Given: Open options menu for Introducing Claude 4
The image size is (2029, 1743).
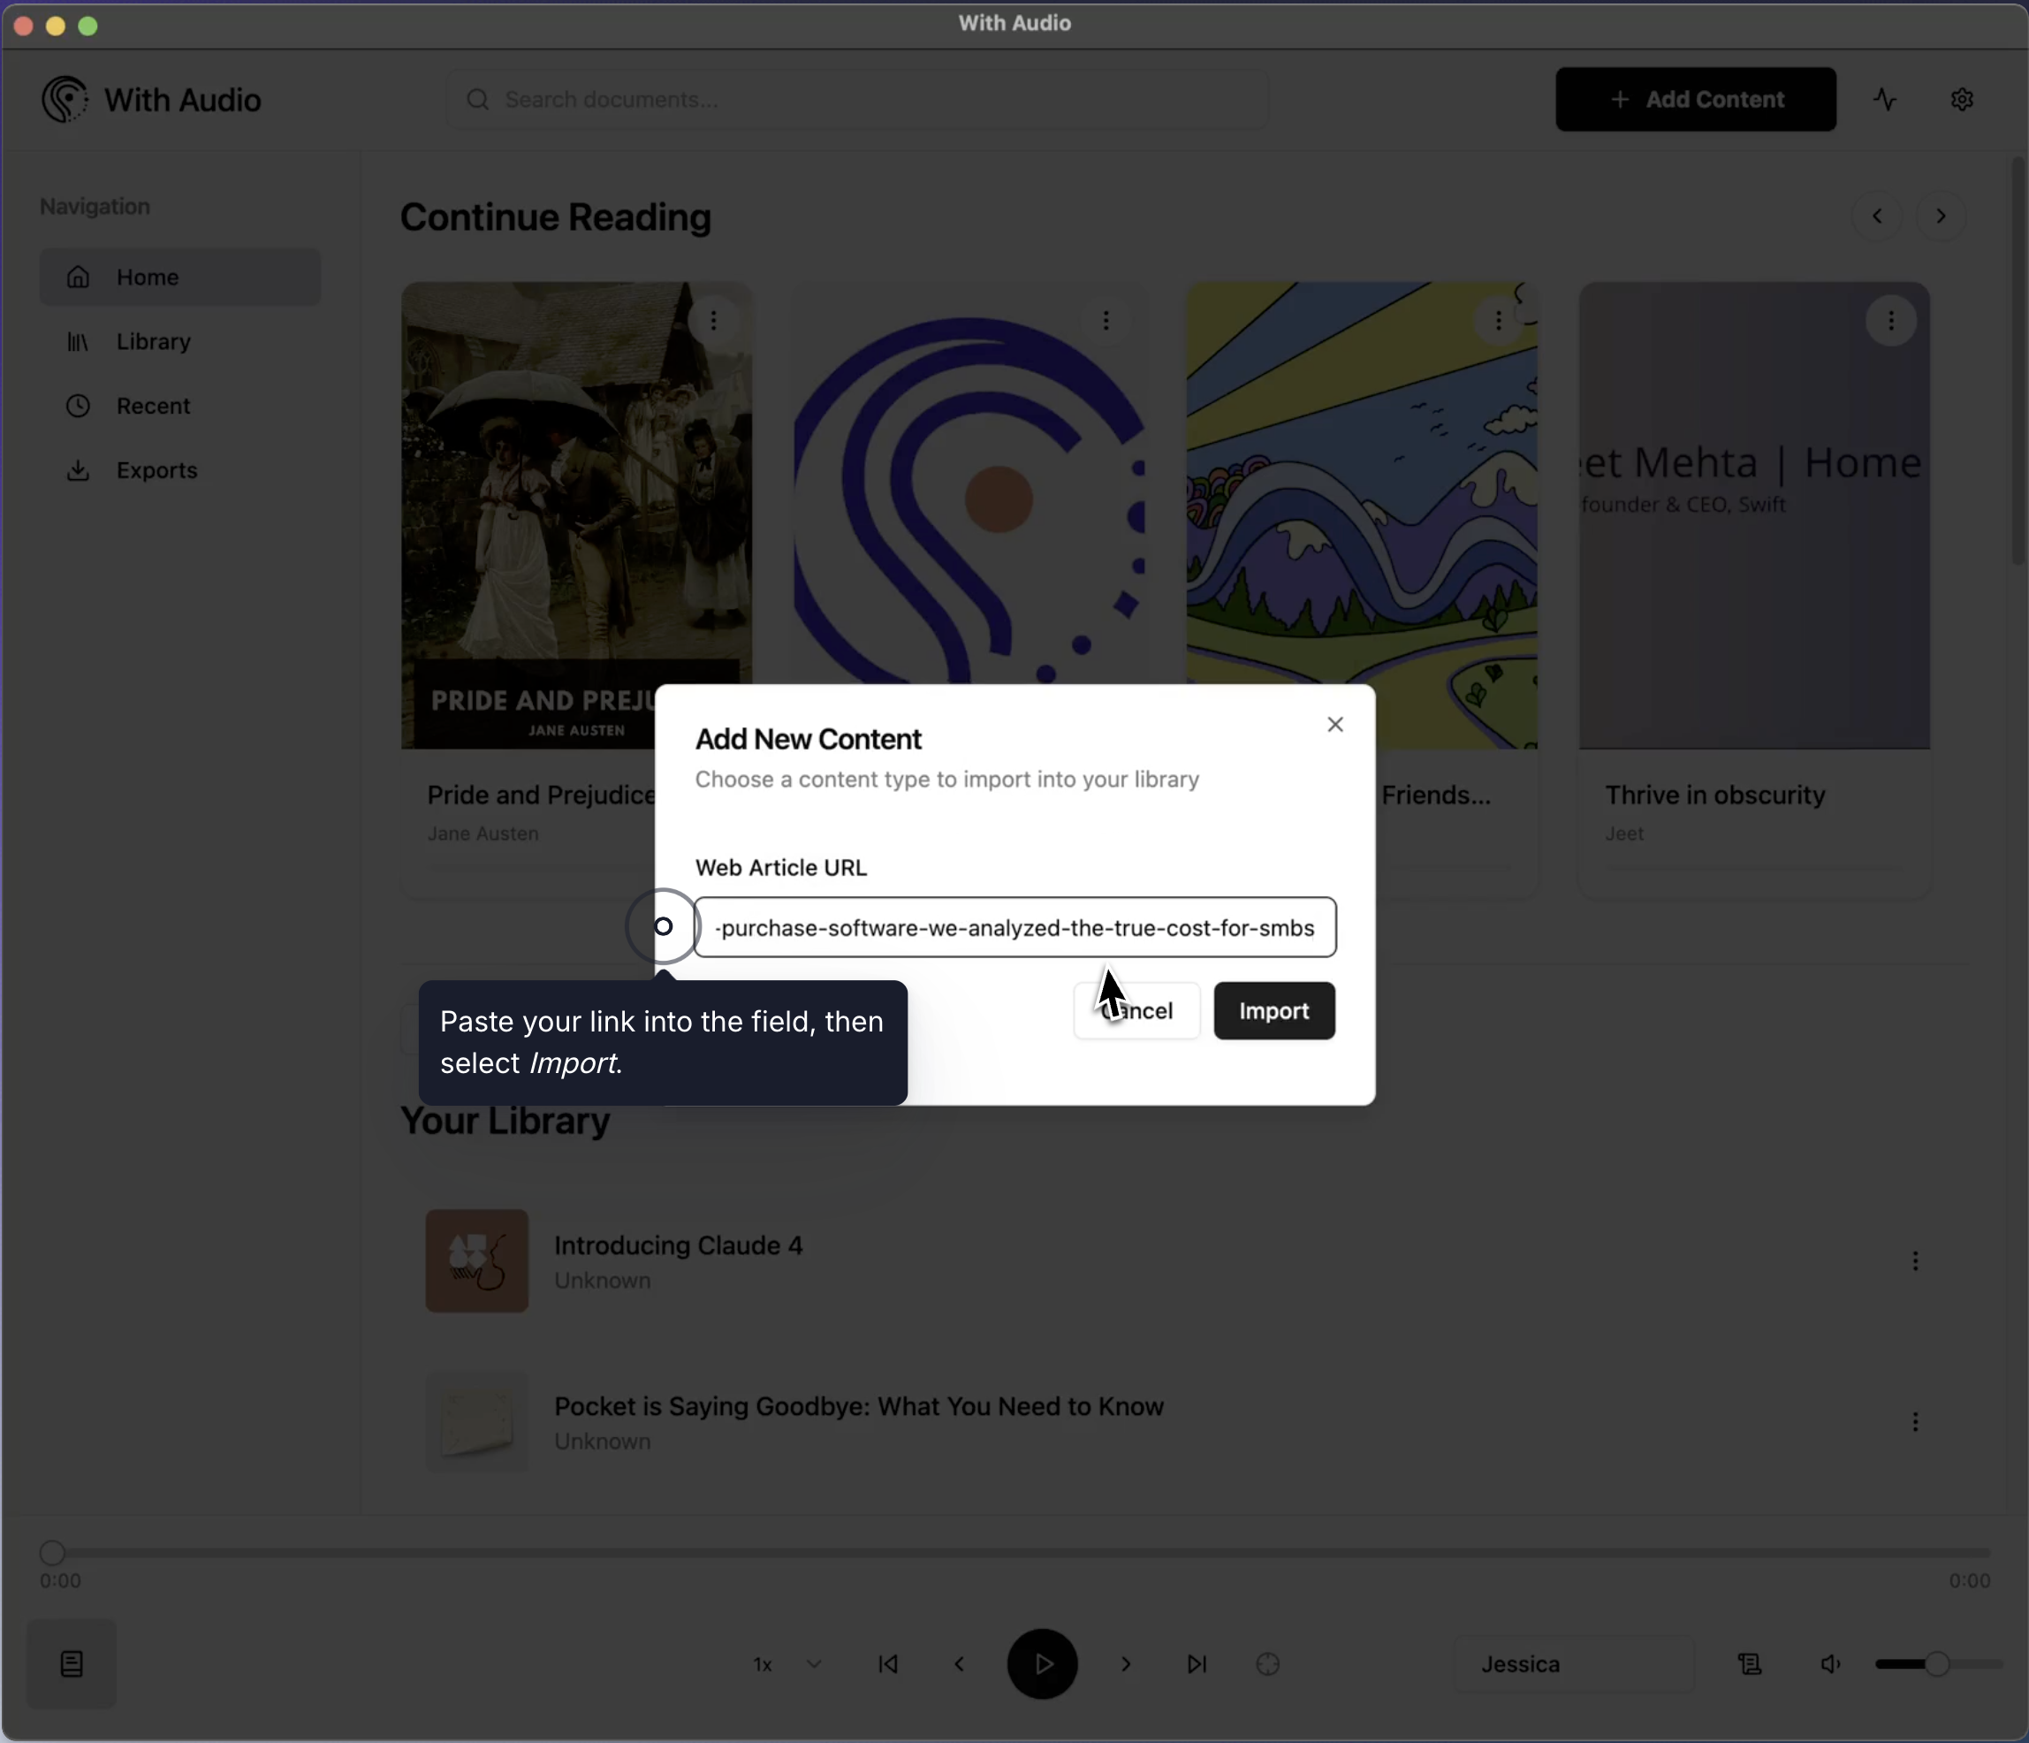Looking at the screenshot, I should point(1914,1261).
